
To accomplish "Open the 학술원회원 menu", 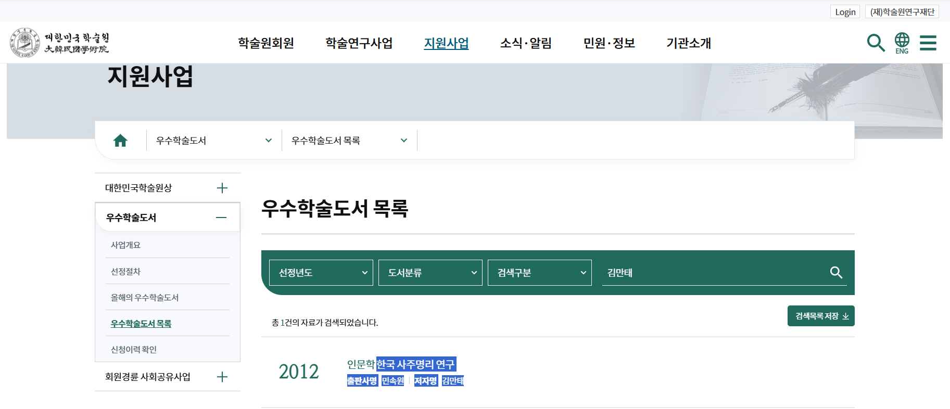I will pos(266,43).
